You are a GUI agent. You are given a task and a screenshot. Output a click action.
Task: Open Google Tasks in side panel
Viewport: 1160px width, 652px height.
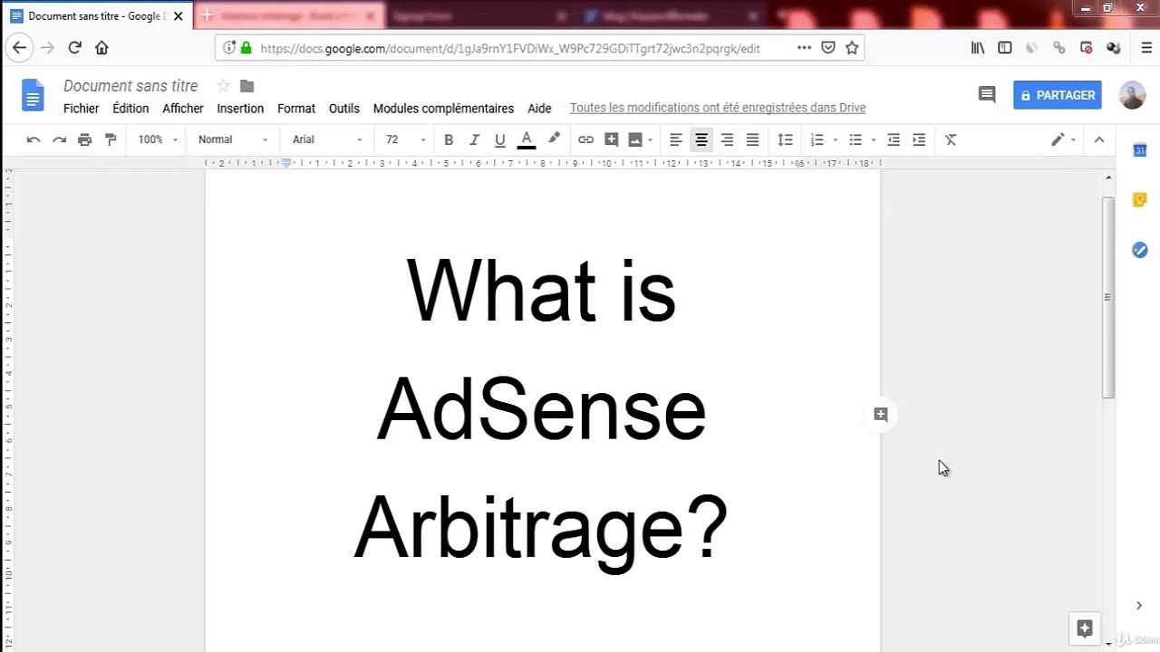tap(1140, 250)
